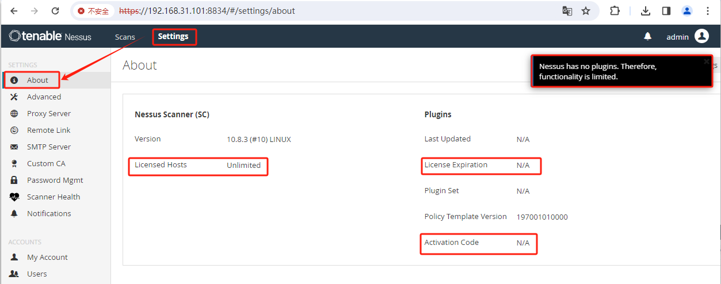Click the Unlimited licensed hosts value
This screenshot has width=721, height=284.
pos(243,165)
